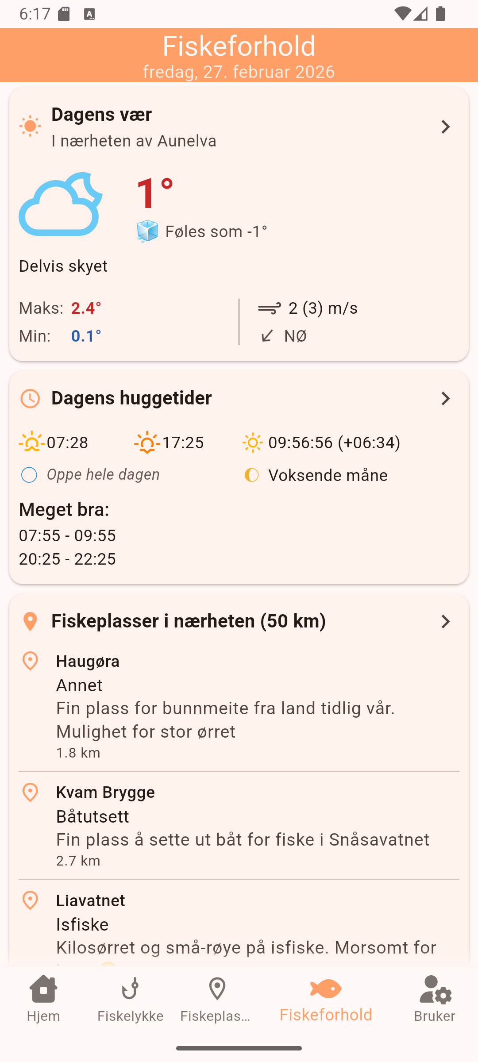The height and width of the screenshot is (1062, 478).
Task: Open Fiskeplasser i nærheten chevron
Action: 445,622
